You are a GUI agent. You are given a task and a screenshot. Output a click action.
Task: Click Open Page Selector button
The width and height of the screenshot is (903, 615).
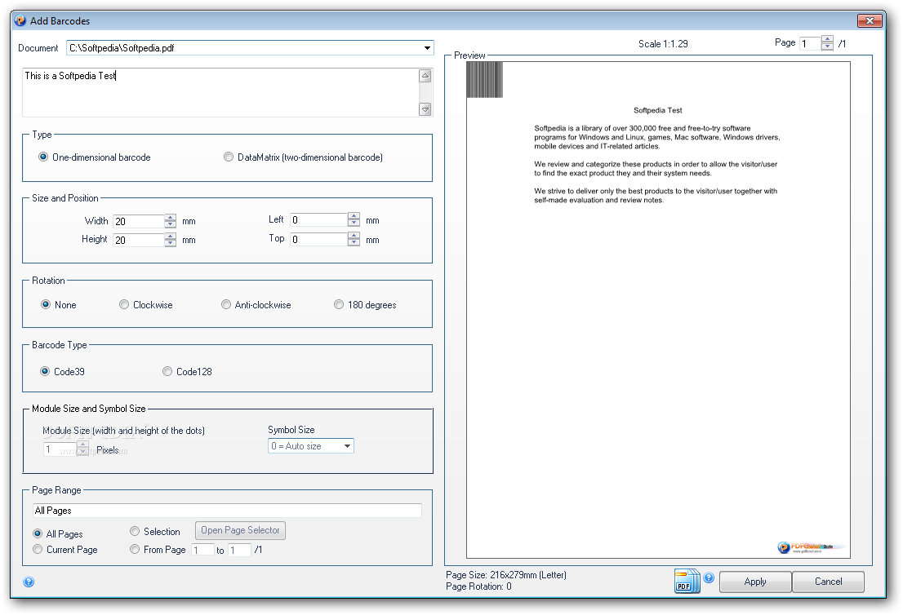coord(240,530)
